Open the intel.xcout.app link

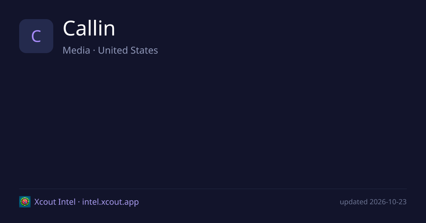point(110,202)
